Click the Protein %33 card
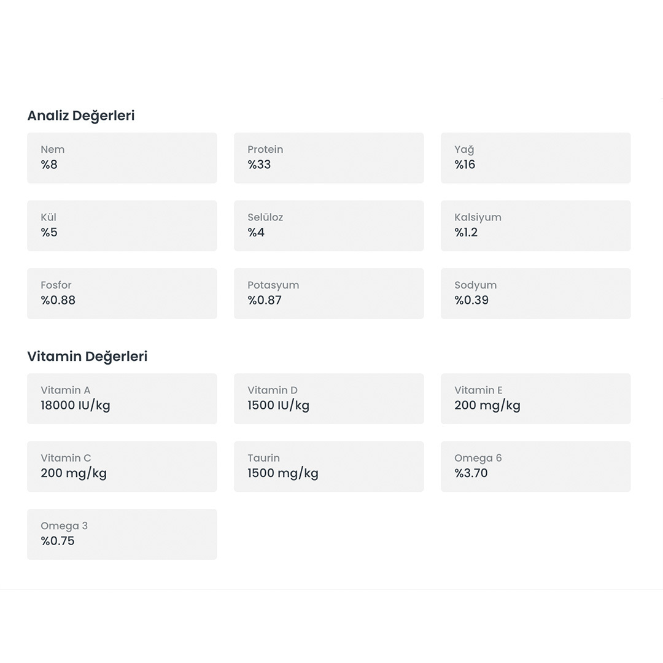The height and width of the screenshot is (663, 663). [328, 158]
